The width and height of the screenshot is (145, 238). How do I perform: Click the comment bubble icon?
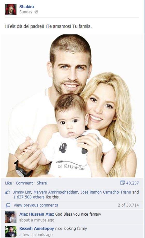pyautogui.click(x=8, y=205)
